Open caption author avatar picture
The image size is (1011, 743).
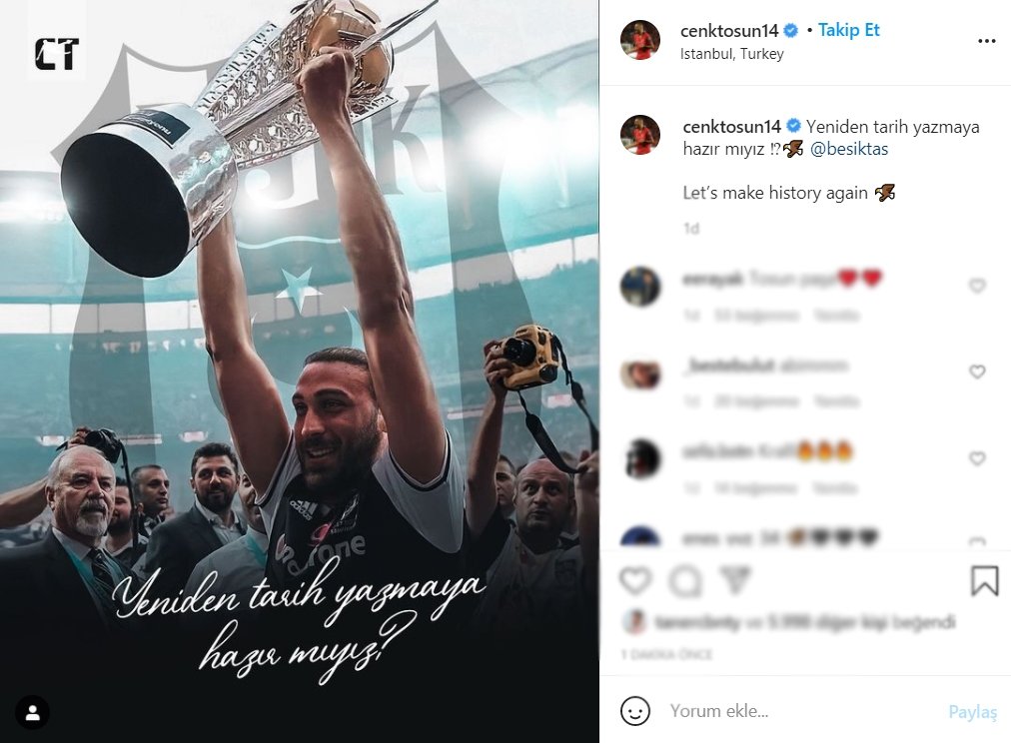[x=640, y=135]
